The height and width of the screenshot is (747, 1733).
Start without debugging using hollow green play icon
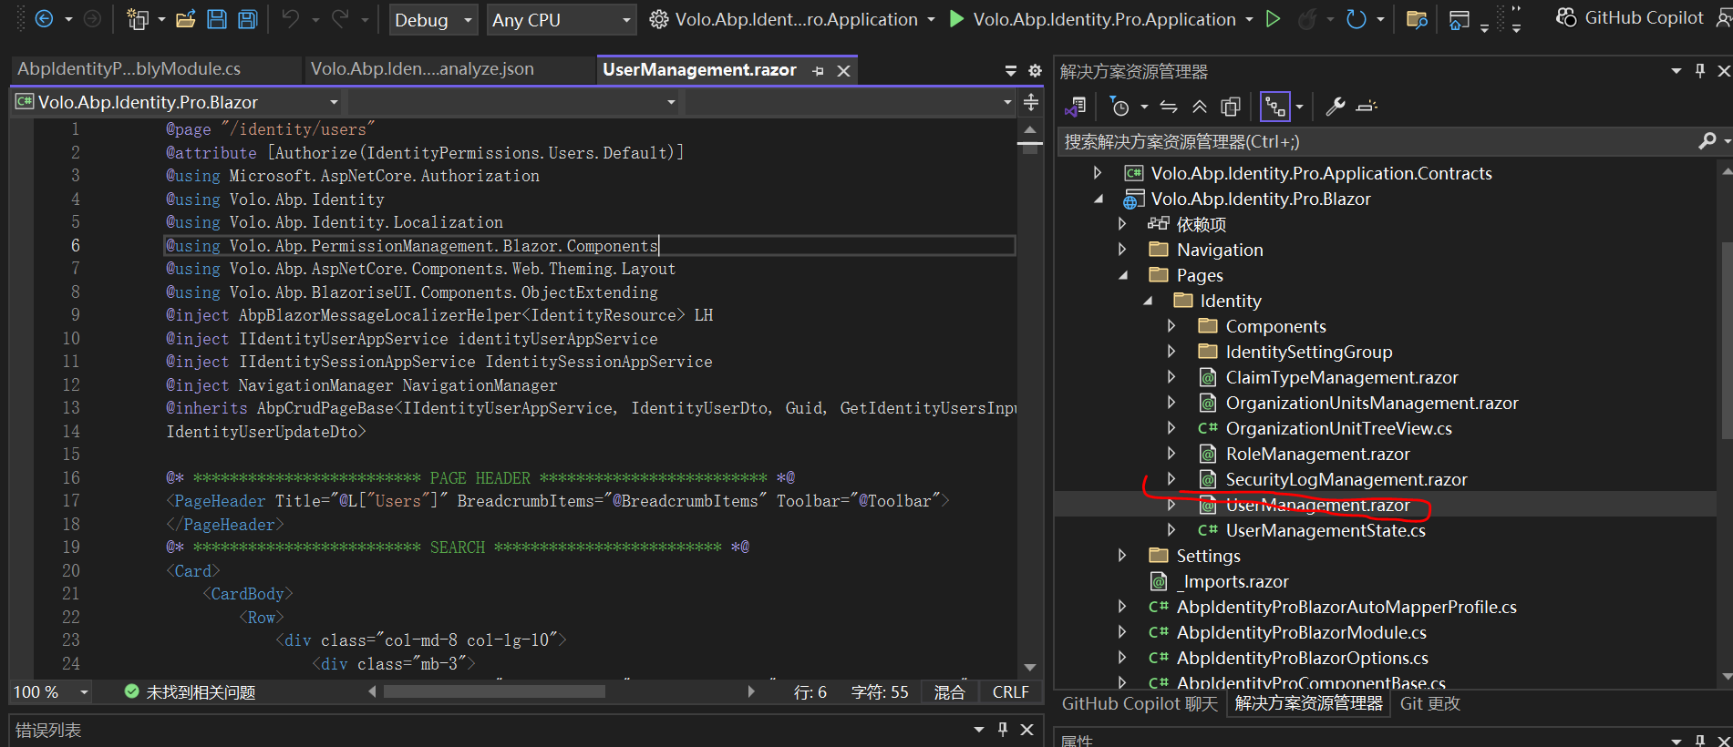click(1274, 19)
